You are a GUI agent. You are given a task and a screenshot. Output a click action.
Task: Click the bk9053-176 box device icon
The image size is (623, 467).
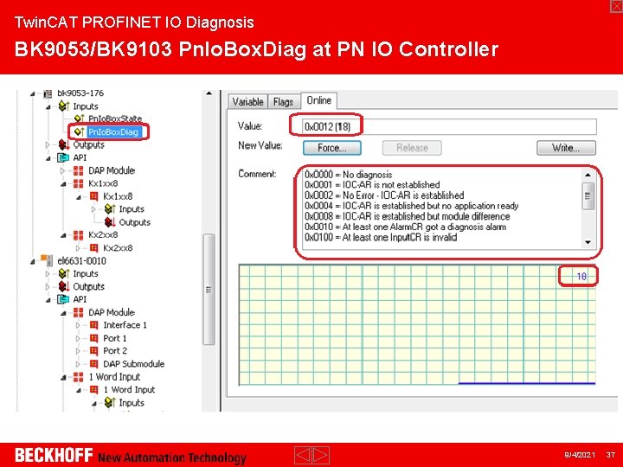(48, 93)
